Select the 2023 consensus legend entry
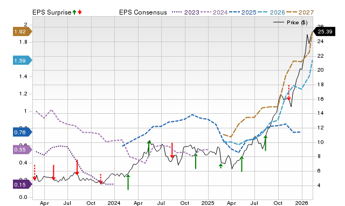The width and height of the screenshot is (345, 206). pos(185,12)
